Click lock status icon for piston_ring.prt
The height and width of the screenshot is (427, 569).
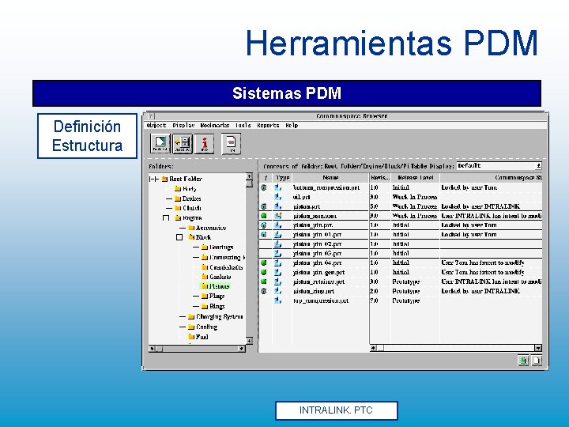pyautogui.click(x=264, y=291)
